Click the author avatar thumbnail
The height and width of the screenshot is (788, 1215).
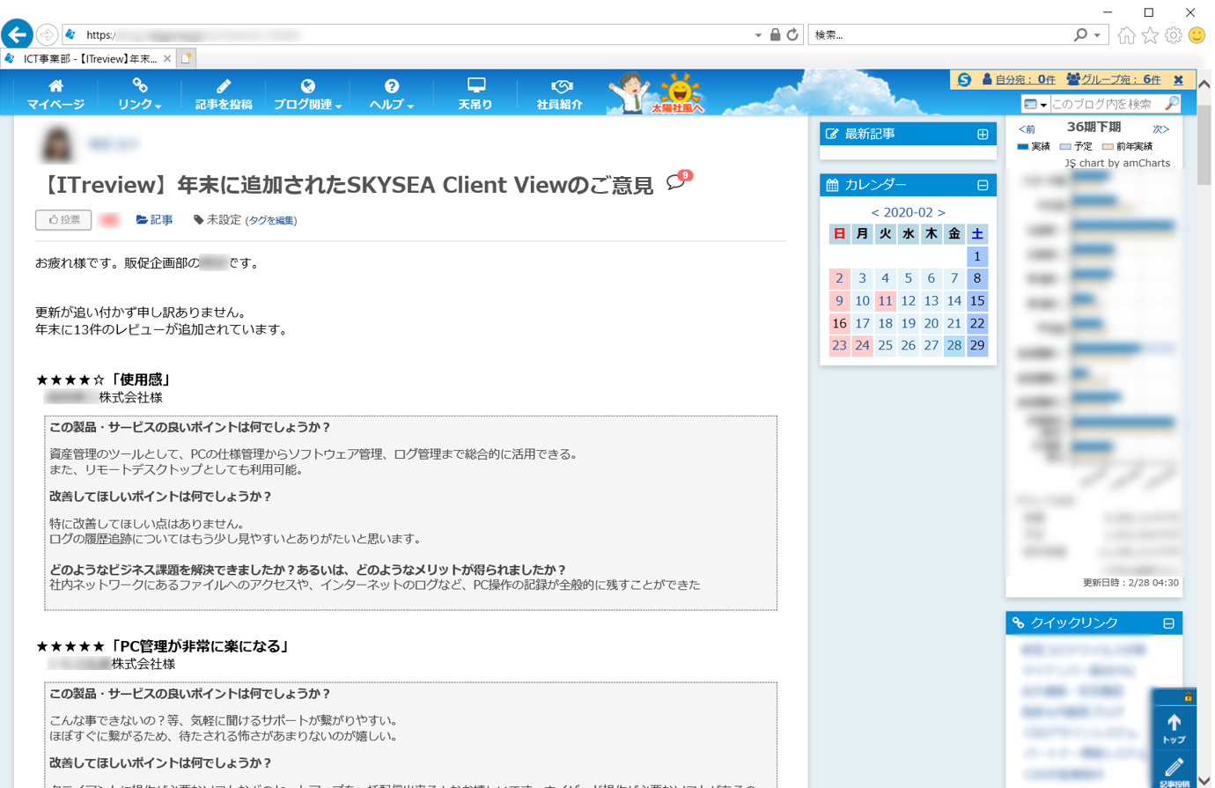[57, 144]
